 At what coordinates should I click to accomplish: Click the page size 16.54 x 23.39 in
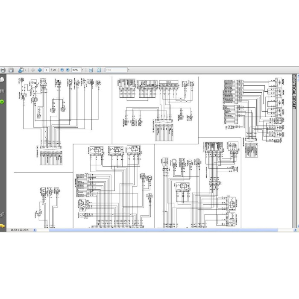[20, 230]
